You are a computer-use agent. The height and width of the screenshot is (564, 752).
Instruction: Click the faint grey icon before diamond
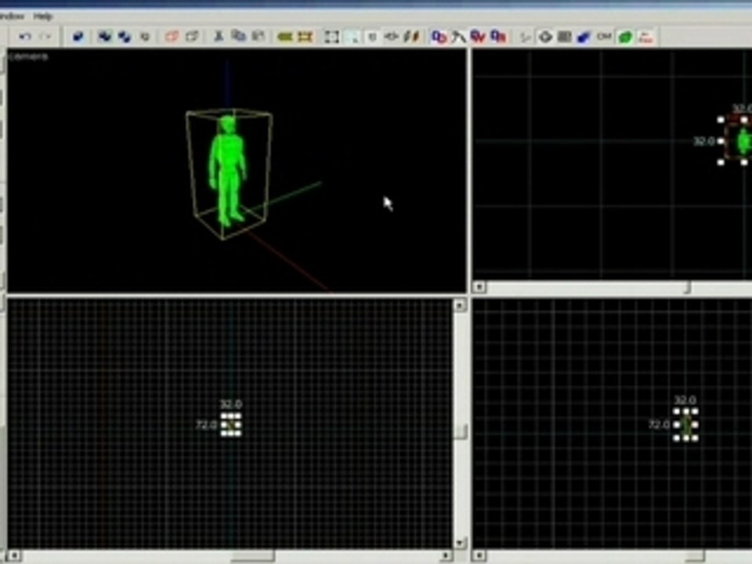[x=525, y=37]
